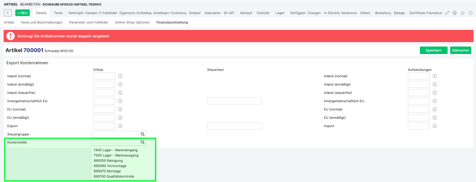Screen dimensions: 476x182
Task: Open the pencil edit icon
Action: click(447, 13)
